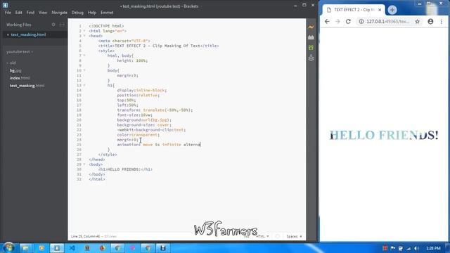Viewport: 450px width, 253px height.
Task: Open File Explorer from taskbar
Action: click(x=25, y=248)
